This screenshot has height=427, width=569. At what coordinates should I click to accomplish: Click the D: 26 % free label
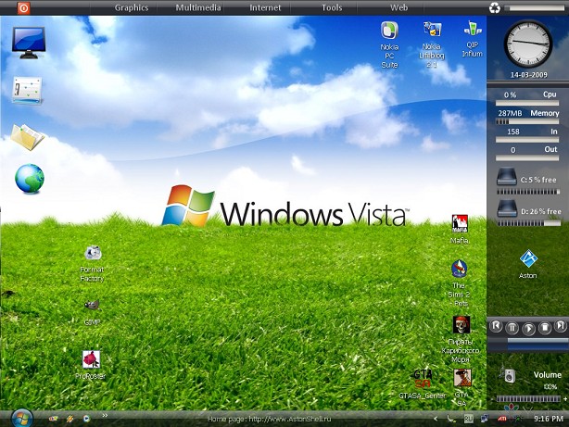click(541, 211)
